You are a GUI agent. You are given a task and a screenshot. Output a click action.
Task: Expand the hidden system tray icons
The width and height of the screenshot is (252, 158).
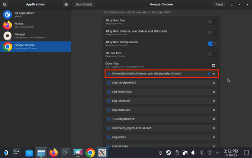pos(217,153)
